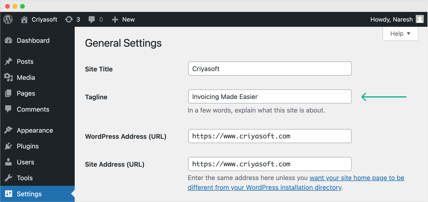The height and width of the screenshot is (202, 428).
Task: Go to the Posts menu
Action: (x=37, y=61)
